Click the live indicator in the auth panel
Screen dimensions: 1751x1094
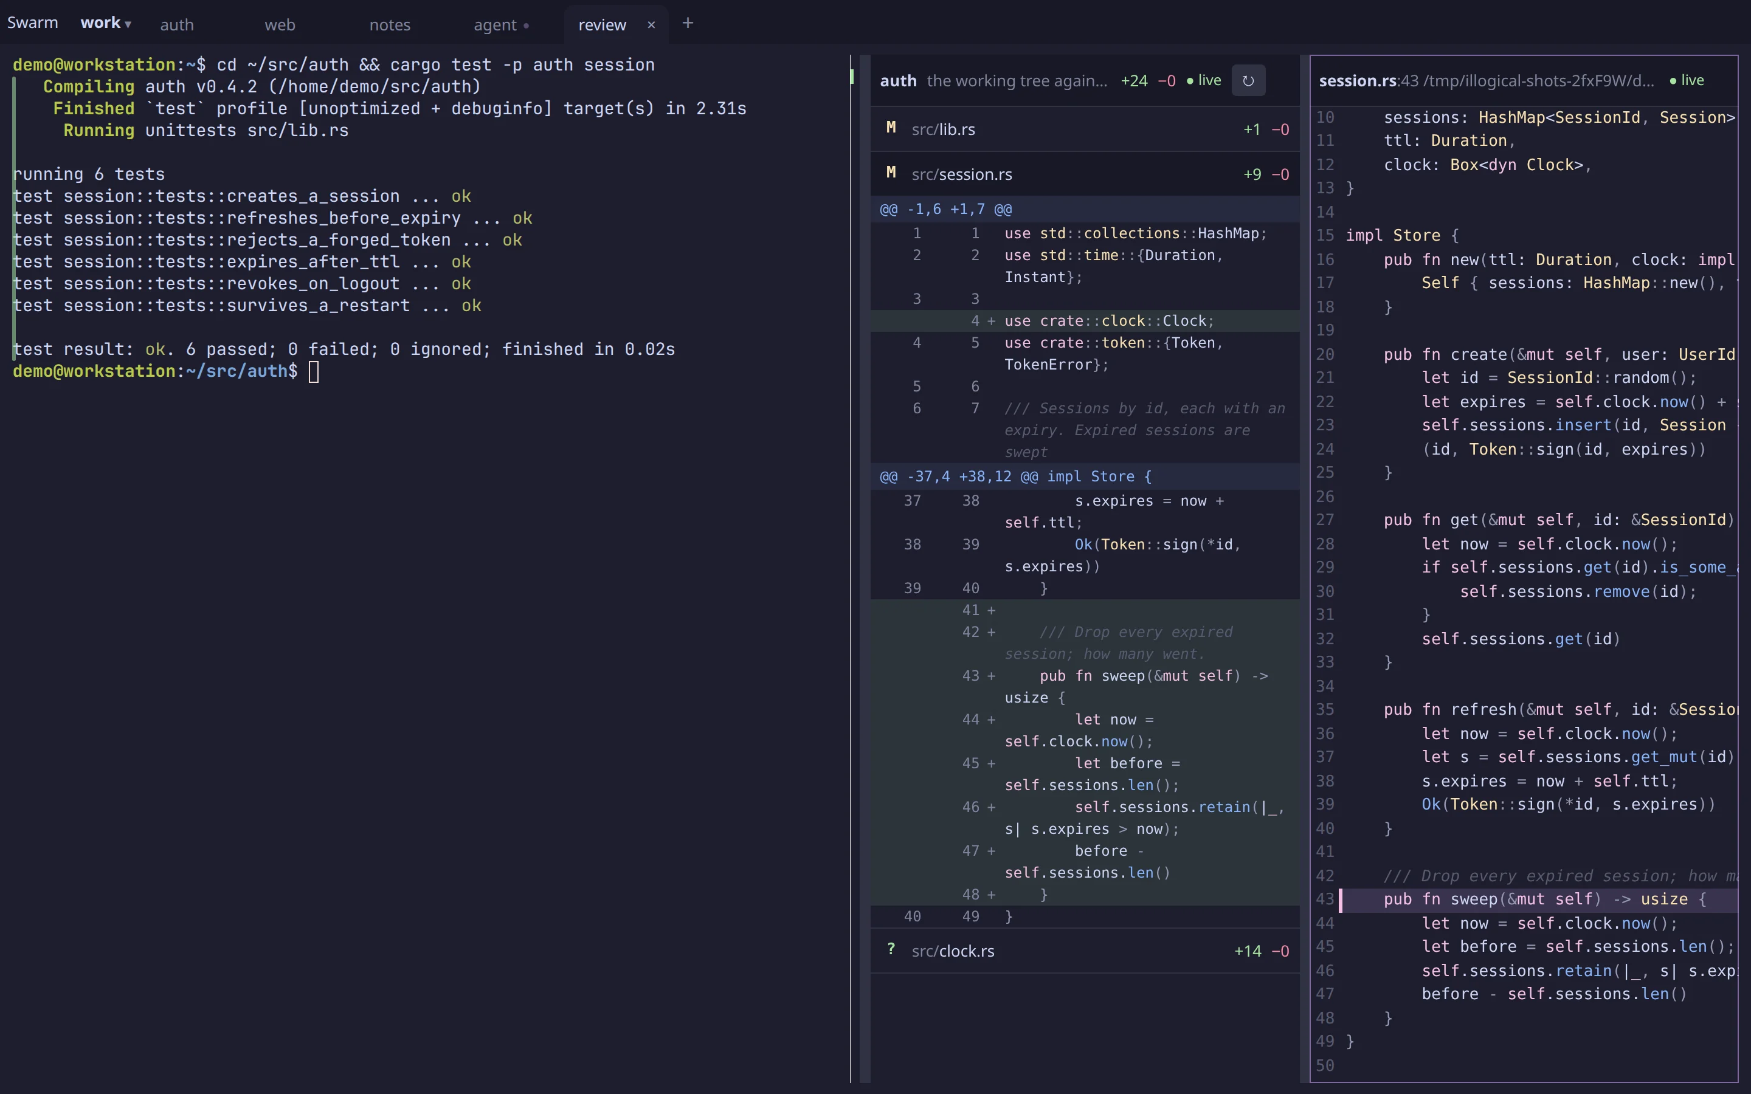1204,80
